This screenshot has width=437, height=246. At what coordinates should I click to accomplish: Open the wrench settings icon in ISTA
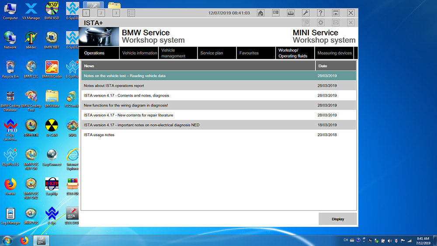(x=305, y=13)
